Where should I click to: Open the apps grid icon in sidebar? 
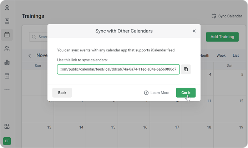(x=7, y=126)
